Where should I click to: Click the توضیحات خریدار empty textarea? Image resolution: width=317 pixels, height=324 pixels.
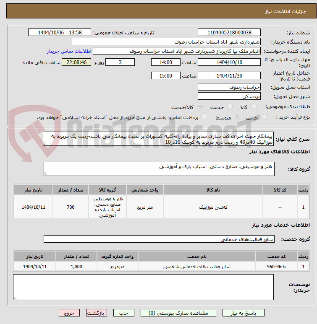pos(143,287)
